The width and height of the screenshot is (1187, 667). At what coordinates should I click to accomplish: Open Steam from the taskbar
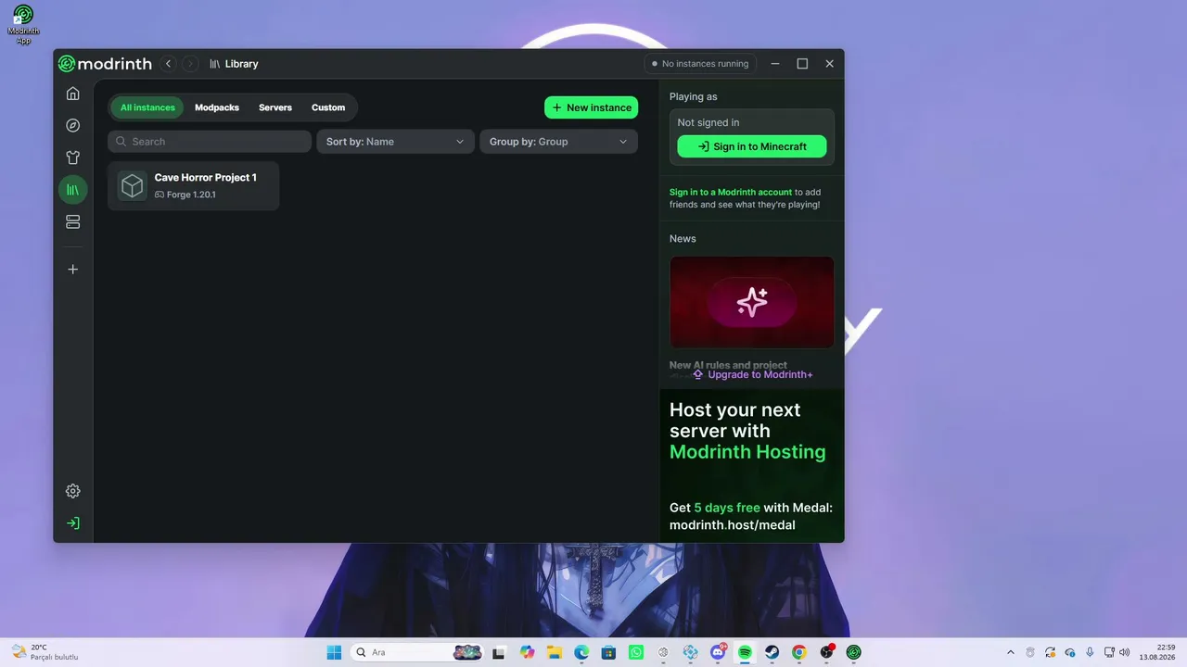tap(772, 652)
